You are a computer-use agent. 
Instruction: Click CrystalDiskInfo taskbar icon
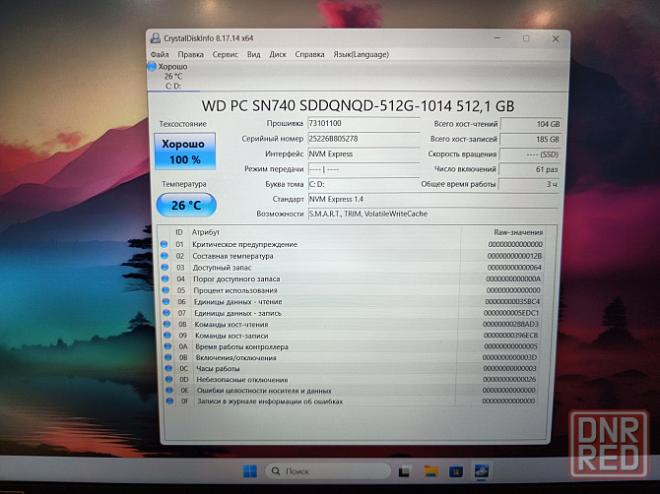pyautogui.click(x=481, y=471)
